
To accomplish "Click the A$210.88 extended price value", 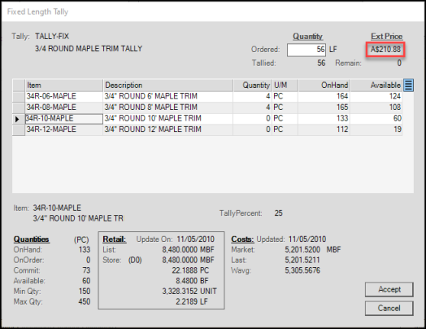I will 385,50.
